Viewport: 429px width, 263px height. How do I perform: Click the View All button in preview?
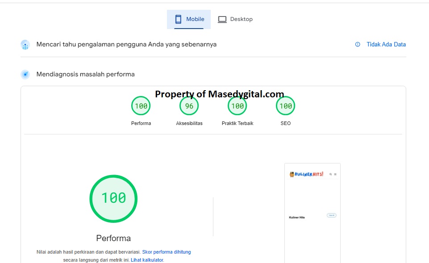pos(332,215)
